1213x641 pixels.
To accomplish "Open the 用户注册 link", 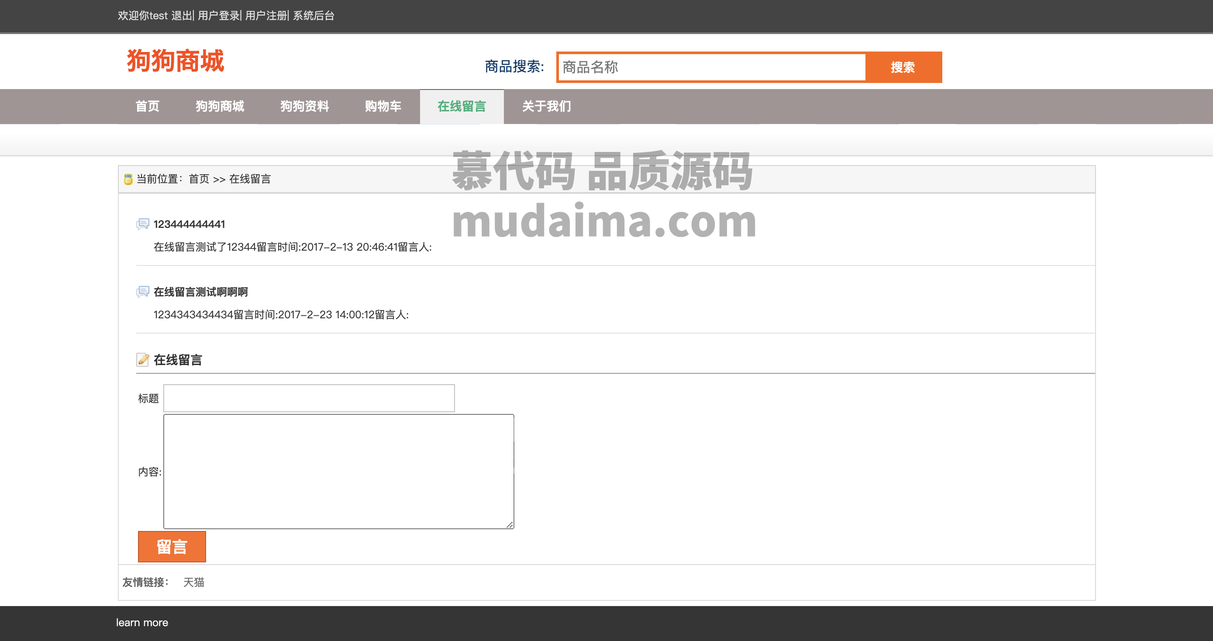I will (x=266, y=16).
